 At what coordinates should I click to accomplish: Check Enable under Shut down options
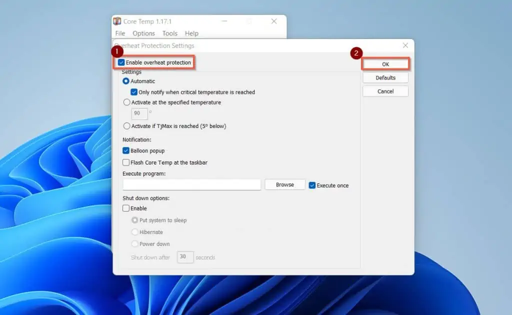(x=126, y=208)
